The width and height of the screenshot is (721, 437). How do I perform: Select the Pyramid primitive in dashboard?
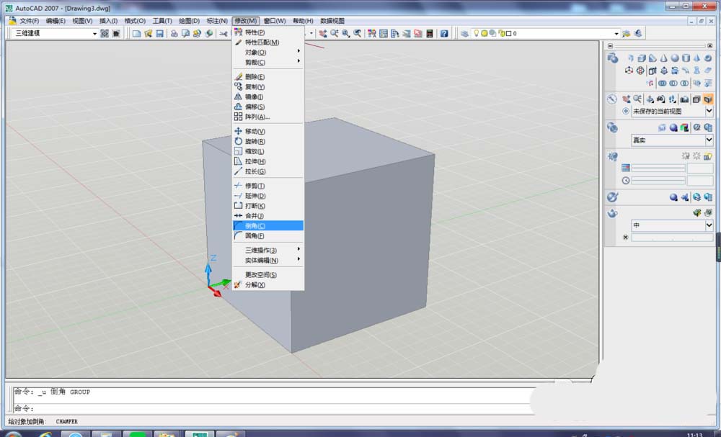(696, 58)
